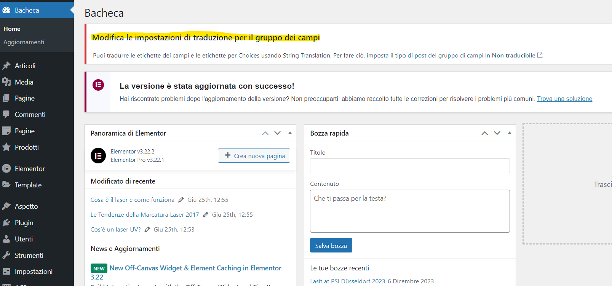Open Aggiornamenti submenu item
This screenshot has width=612, height=286.
coord(24,42)
